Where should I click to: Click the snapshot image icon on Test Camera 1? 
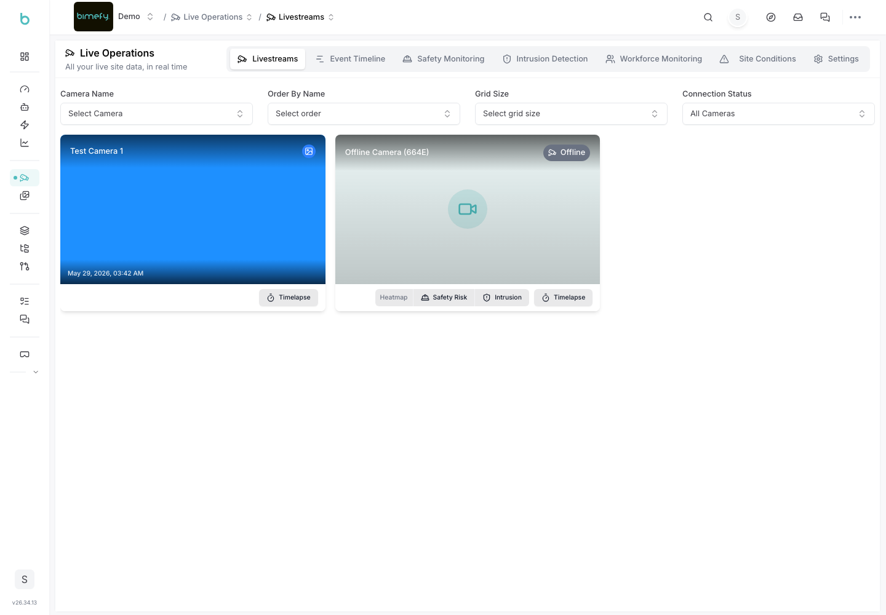tap(309, 151)
